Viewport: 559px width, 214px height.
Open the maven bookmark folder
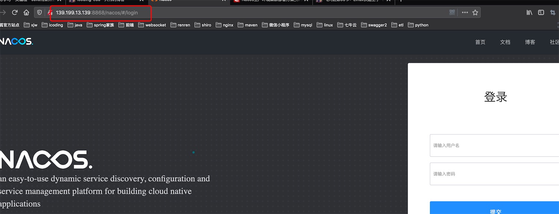[247, 25]
